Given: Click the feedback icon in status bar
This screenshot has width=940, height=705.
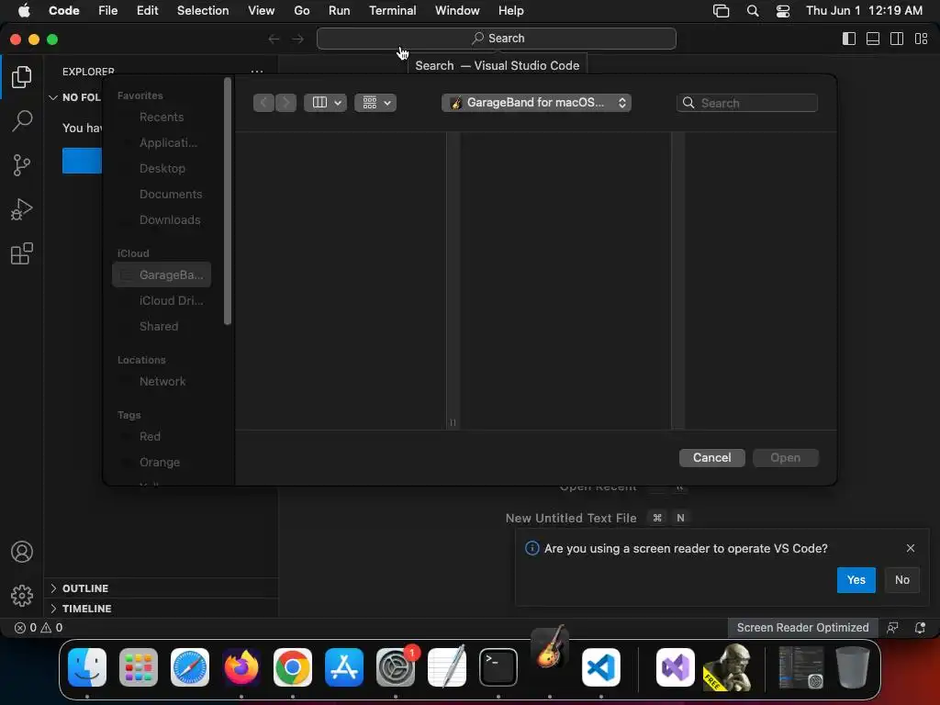Looking at the screenshot, I should click(892, 628).
